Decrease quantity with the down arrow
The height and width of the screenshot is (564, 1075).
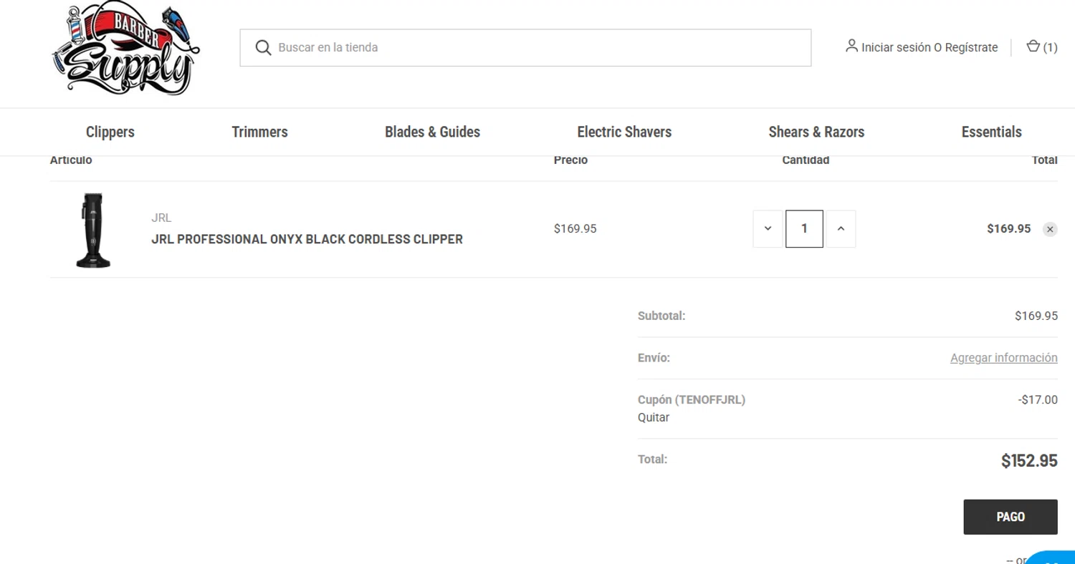pos(768,229)
